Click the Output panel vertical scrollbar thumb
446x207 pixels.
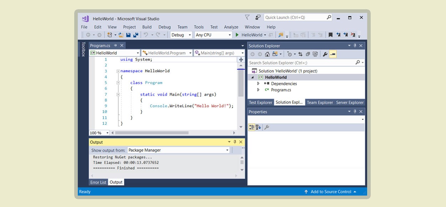click(x=242, y=162)
